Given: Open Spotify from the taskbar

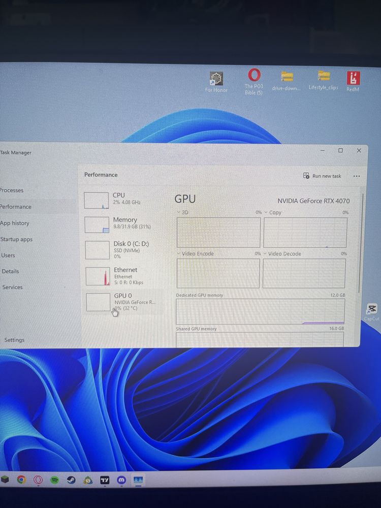Looking at the screenshot, I should (54, 480).
